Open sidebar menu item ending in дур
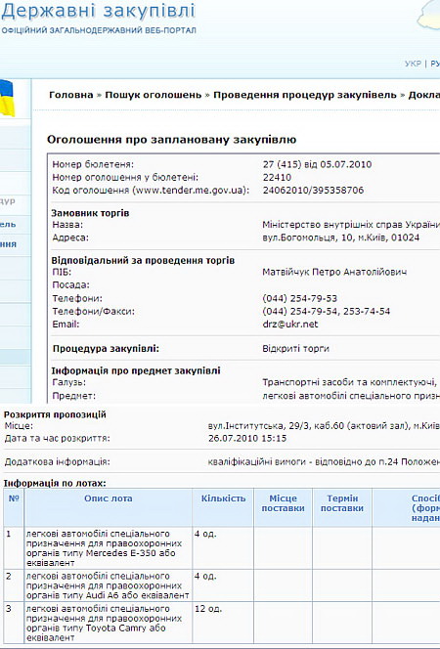The height and width of the screenshot is (649, 440). [8, 201]
